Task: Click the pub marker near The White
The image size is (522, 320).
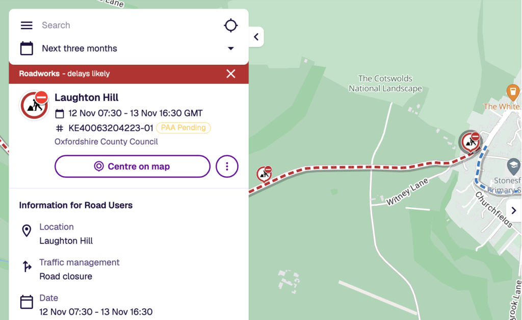Action: [x=513, y=93]
